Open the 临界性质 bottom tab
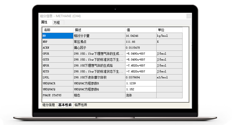Viewport: 232px width, 125px height. click(x=80, y=105)
